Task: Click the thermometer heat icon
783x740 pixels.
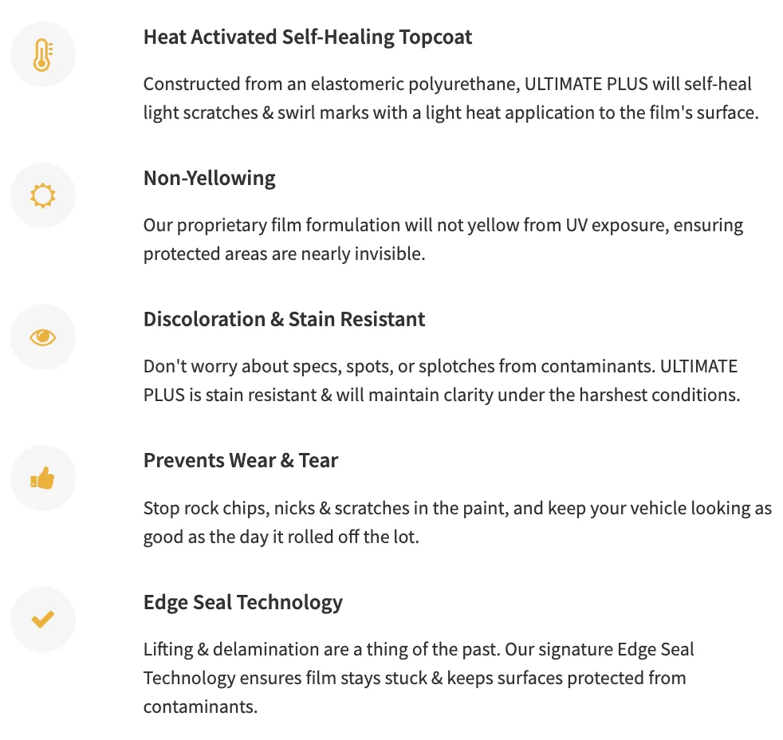Action: pos(43,54)
